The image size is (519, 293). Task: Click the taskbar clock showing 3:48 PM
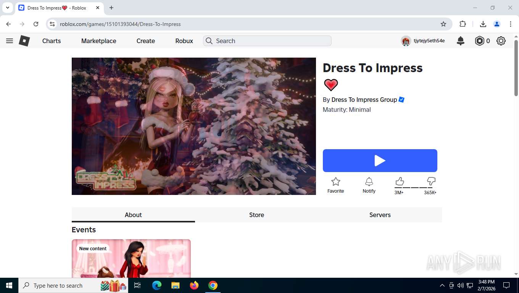[x=486, y=285]
